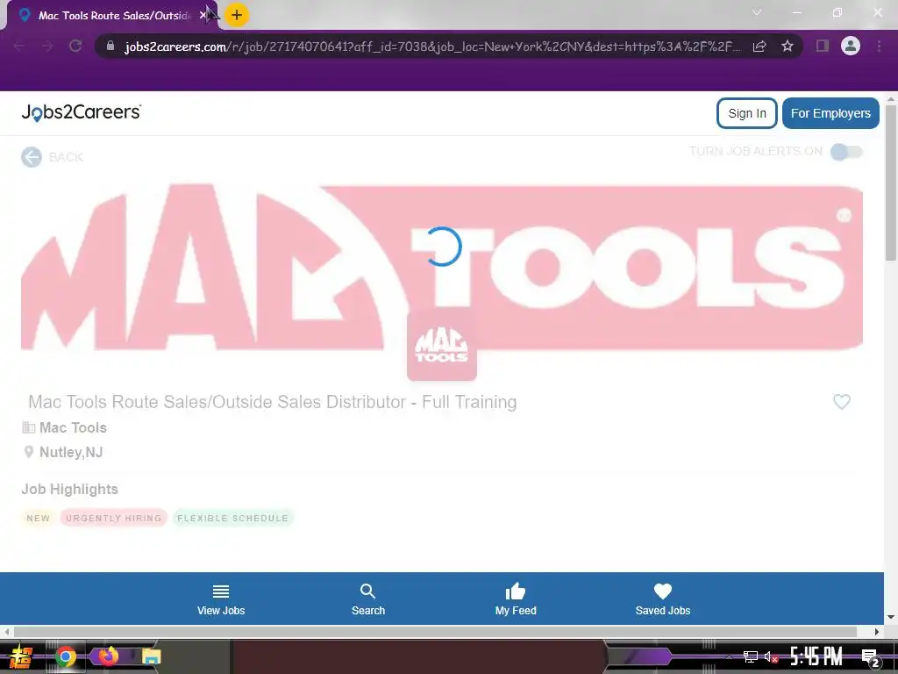This screenshot has height=674, width=898.
Task: Click the Job Highlights heading
Action: pyautogui.click(x=70, y=489)
